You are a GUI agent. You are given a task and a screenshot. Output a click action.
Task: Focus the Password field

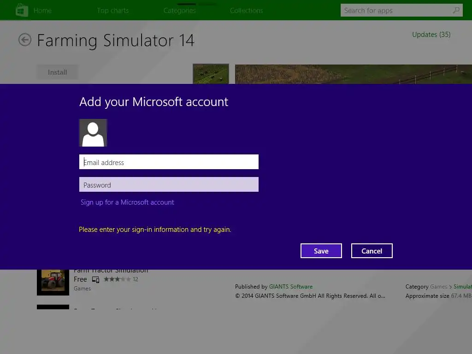(x=169, y=184)
